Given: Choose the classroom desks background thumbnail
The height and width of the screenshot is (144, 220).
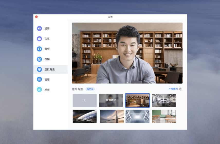Looking at the screenshot, I should pos(164,116).
